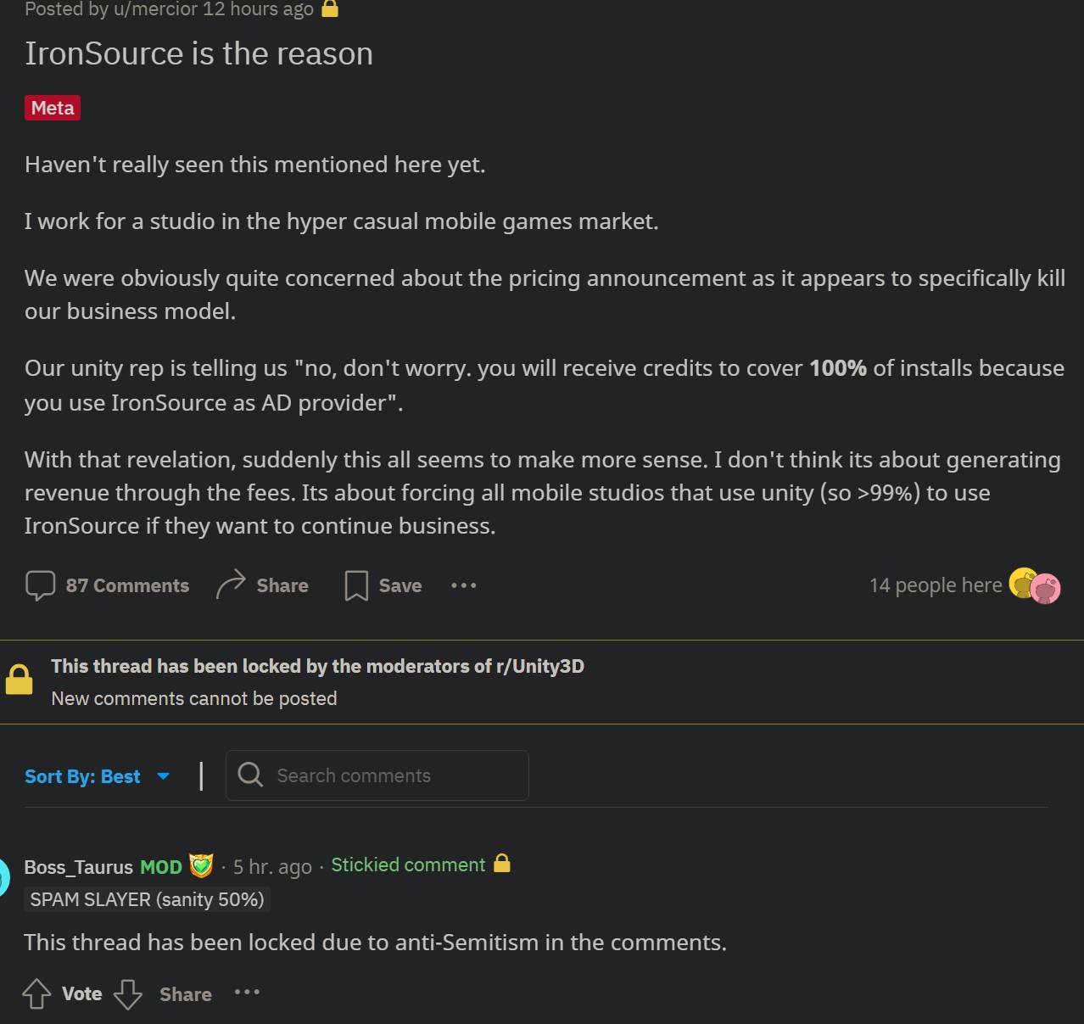
Task: Click the user avatars next to people here
Action: (x=1035, y=585)
